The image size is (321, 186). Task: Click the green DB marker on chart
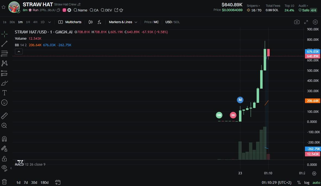point(219,115)
